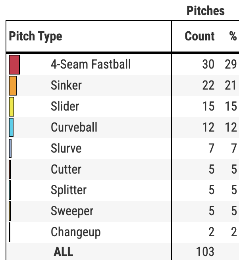
Task: Select the Changeup pitch label
Action: pyautogui.click(x=75, y=232)
